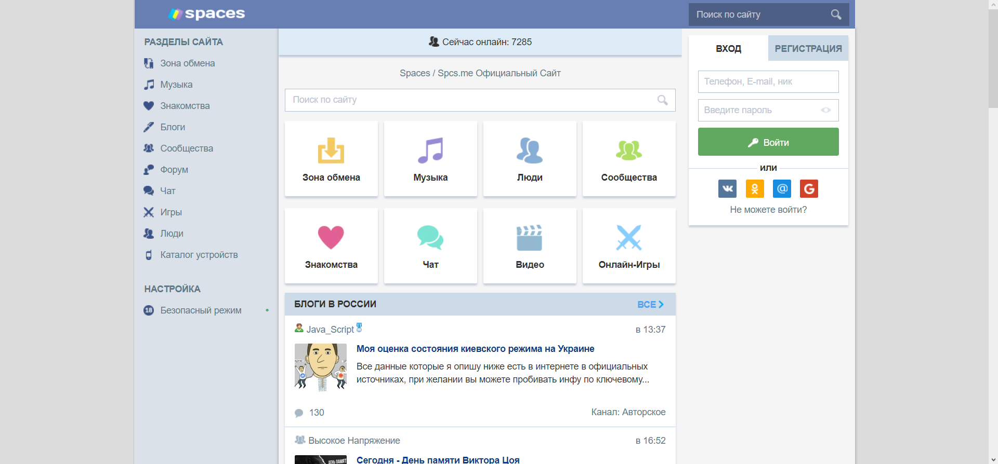Viewport: 998px width, 464px height.
Task: Click the Не можете войти? link
Action: tap(768, 210)
